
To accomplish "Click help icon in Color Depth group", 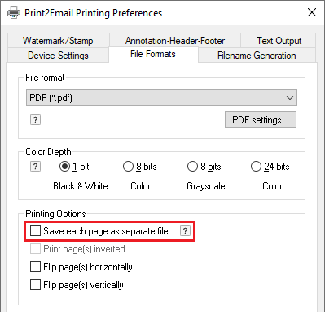I will click(x=35, y=167).
